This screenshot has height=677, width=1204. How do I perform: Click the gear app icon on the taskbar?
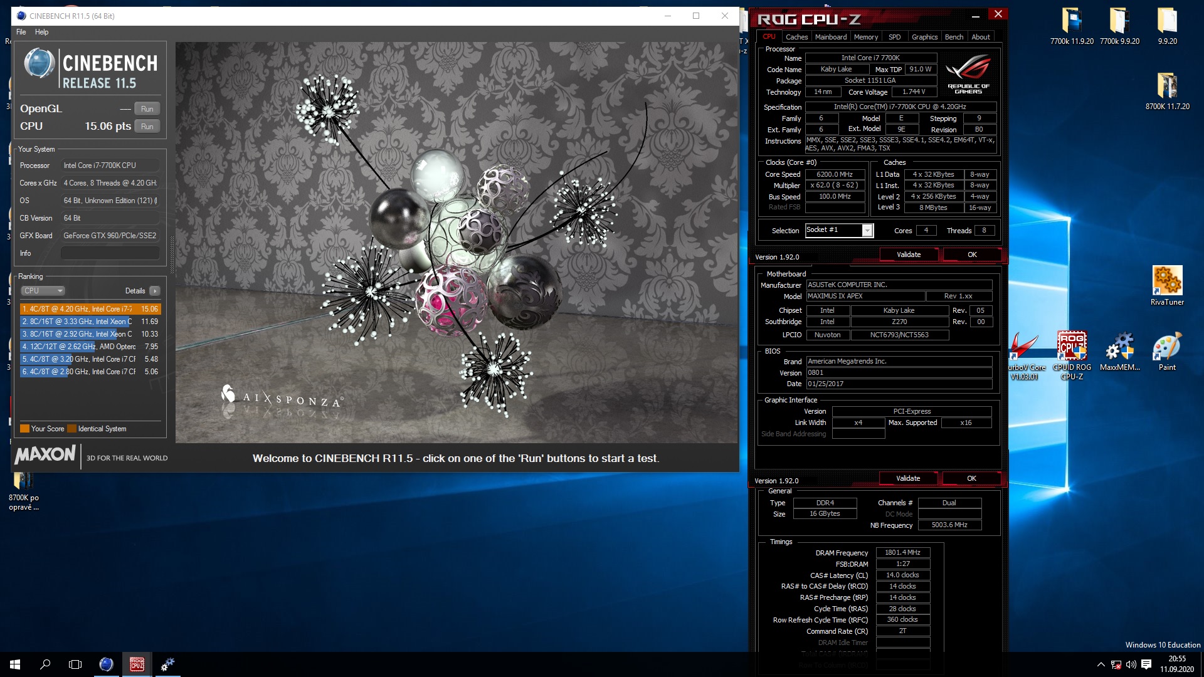167,664
